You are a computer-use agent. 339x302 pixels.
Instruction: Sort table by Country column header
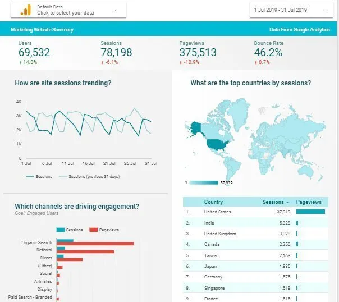[213, 202]
